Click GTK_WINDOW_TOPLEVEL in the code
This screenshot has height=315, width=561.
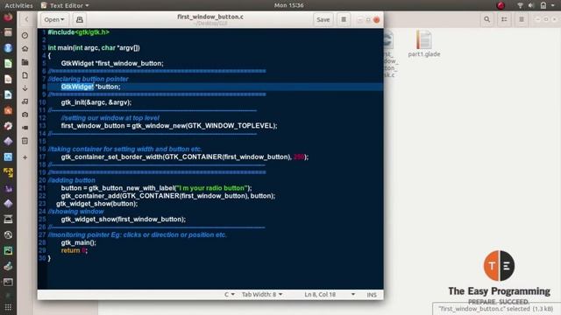point(230,126)
